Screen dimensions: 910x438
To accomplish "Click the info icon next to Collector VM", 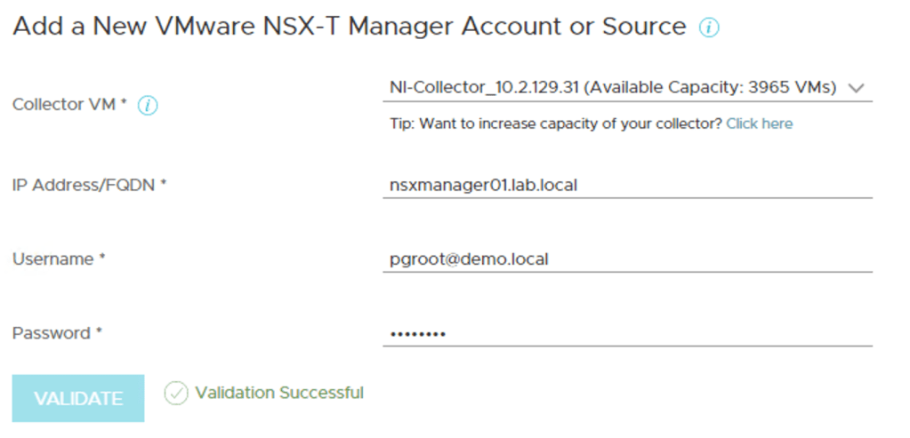I will pyautogui.click(x=148, y=106).
